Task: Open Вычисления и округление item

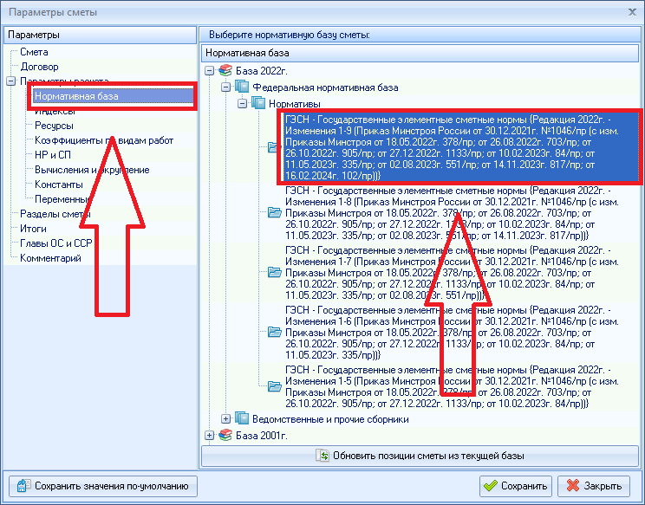Action: click(x=92, y=170)
